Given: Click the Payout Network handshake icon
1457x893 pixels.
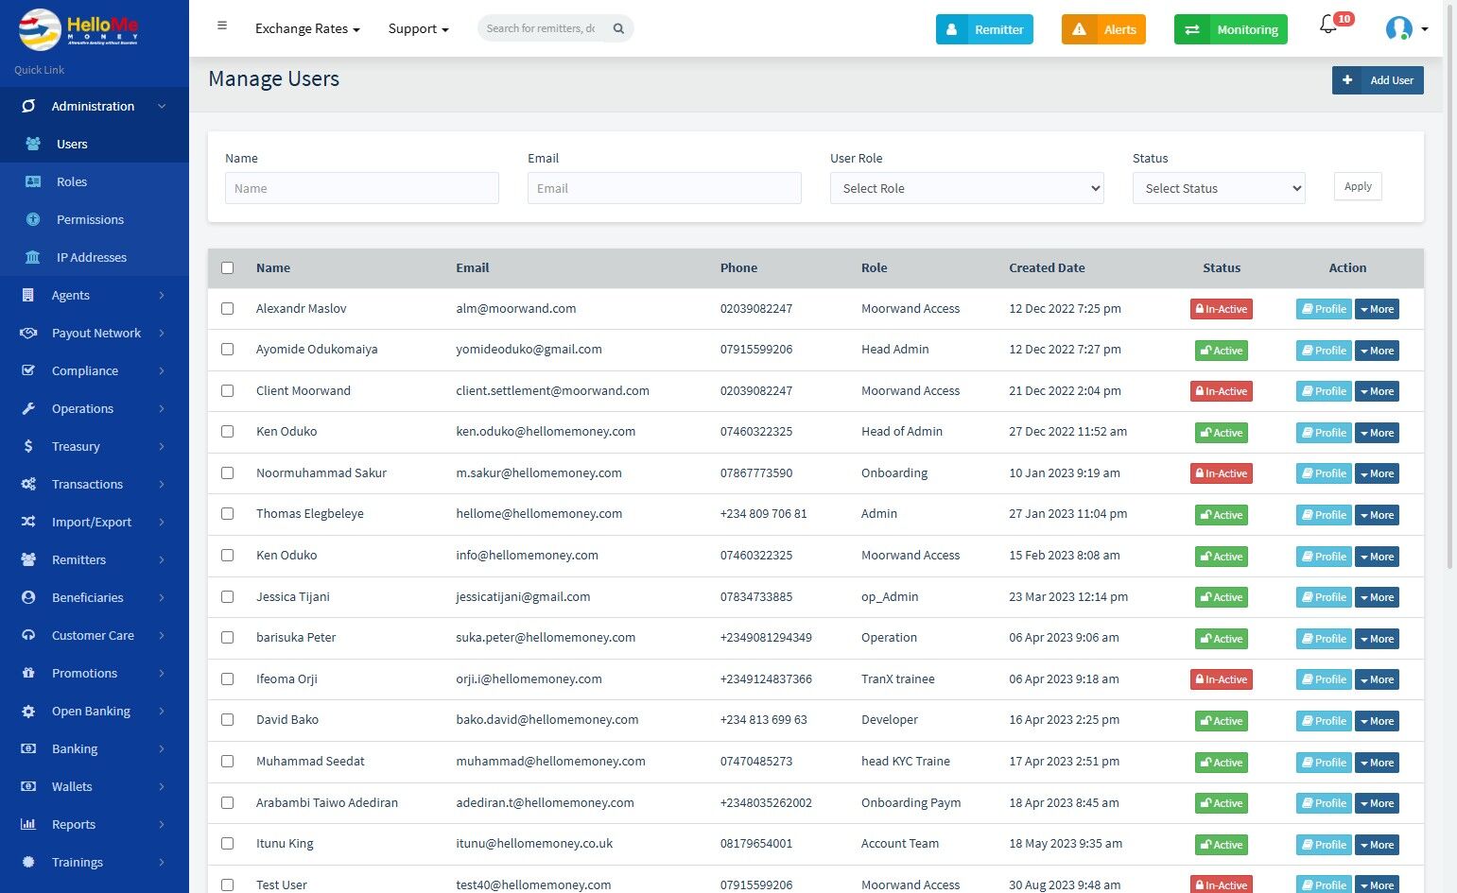Looking at the screenshot, I should [x=28, y=333].
